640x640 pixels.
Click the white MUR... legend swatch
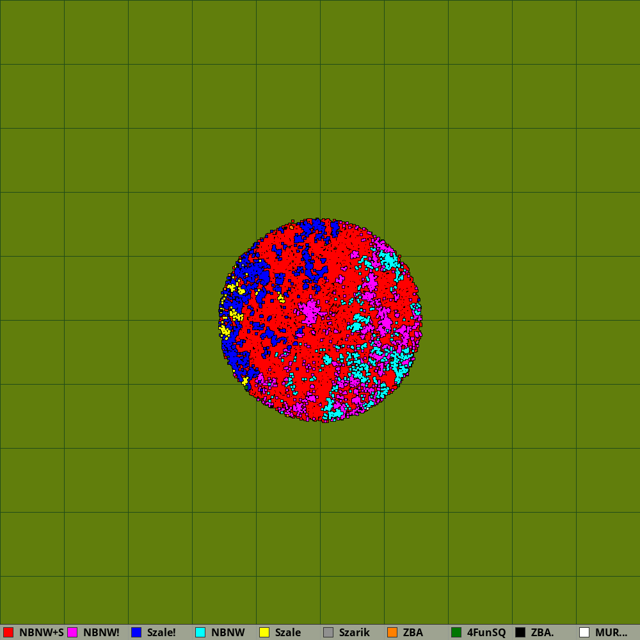(x=584, y=632)
